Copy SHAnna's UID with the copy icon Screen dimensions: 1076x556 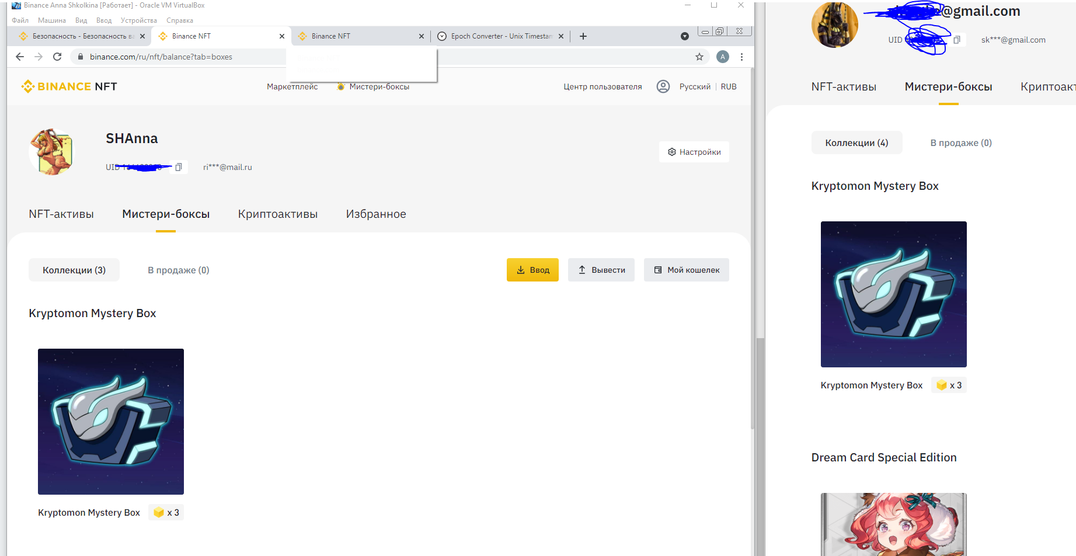point(179,167)
